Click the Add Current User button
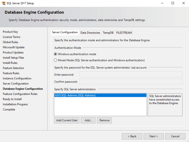The image size is (189, 142). (67, 120)
